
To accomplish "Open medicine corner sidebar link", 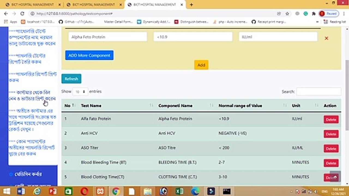I will (28, 174).
